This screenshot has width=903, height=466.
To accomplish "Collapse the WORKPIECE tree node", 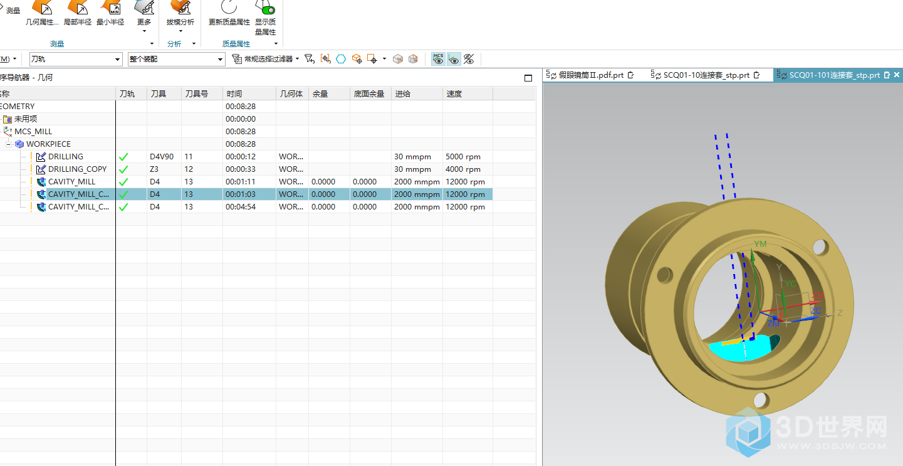I will [9, 144].
